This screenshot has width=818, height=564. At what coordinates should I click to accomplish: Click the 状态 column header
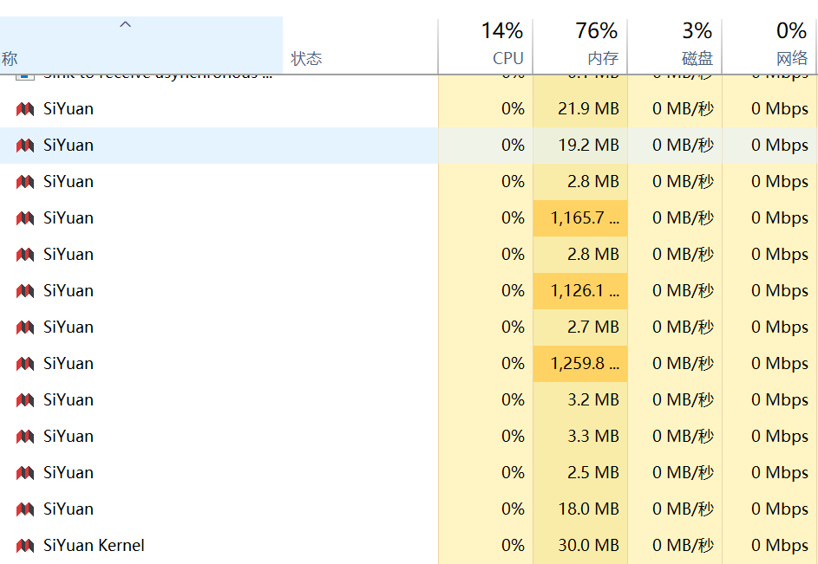click(x=306, y=58)
